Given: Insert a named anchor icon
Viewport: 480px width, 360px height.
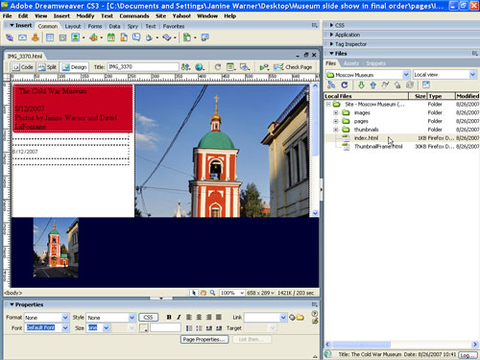Looking at the screenshot, I should click(36, 37).
